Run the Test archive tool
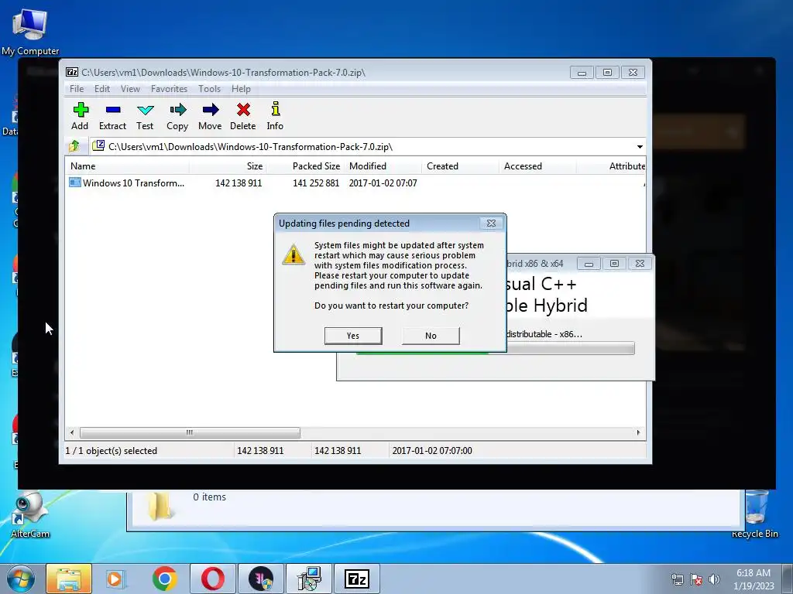793x594 pixels. 145,117
